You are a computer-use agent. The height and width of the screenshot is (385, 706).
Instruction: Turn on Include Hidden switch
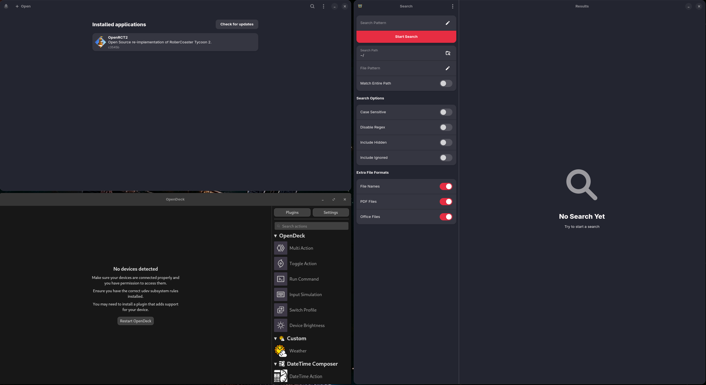[x=446, y=143]
